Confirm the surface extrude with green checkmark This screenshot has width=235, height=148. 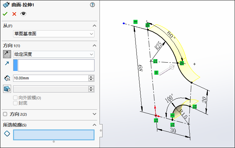(x=5, y=14)
